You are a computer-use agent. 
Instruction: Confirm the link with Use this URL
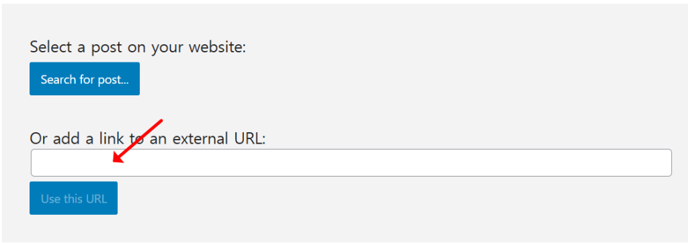tap(74, 198)
